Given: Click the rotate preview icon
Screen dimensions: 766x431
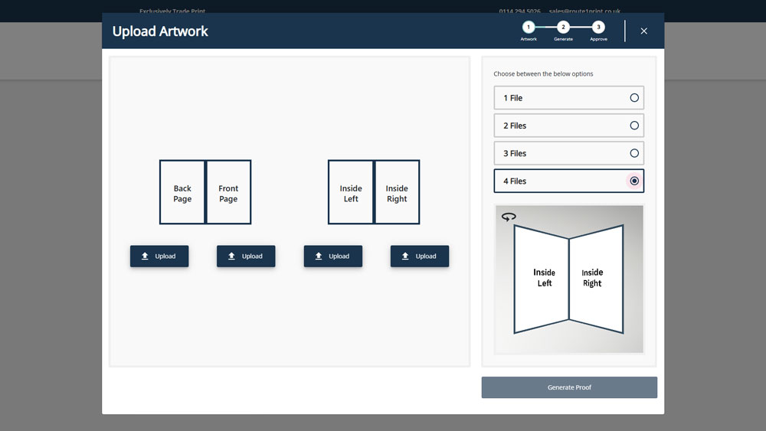Looking at the screenshot, I should coord(509,217).
